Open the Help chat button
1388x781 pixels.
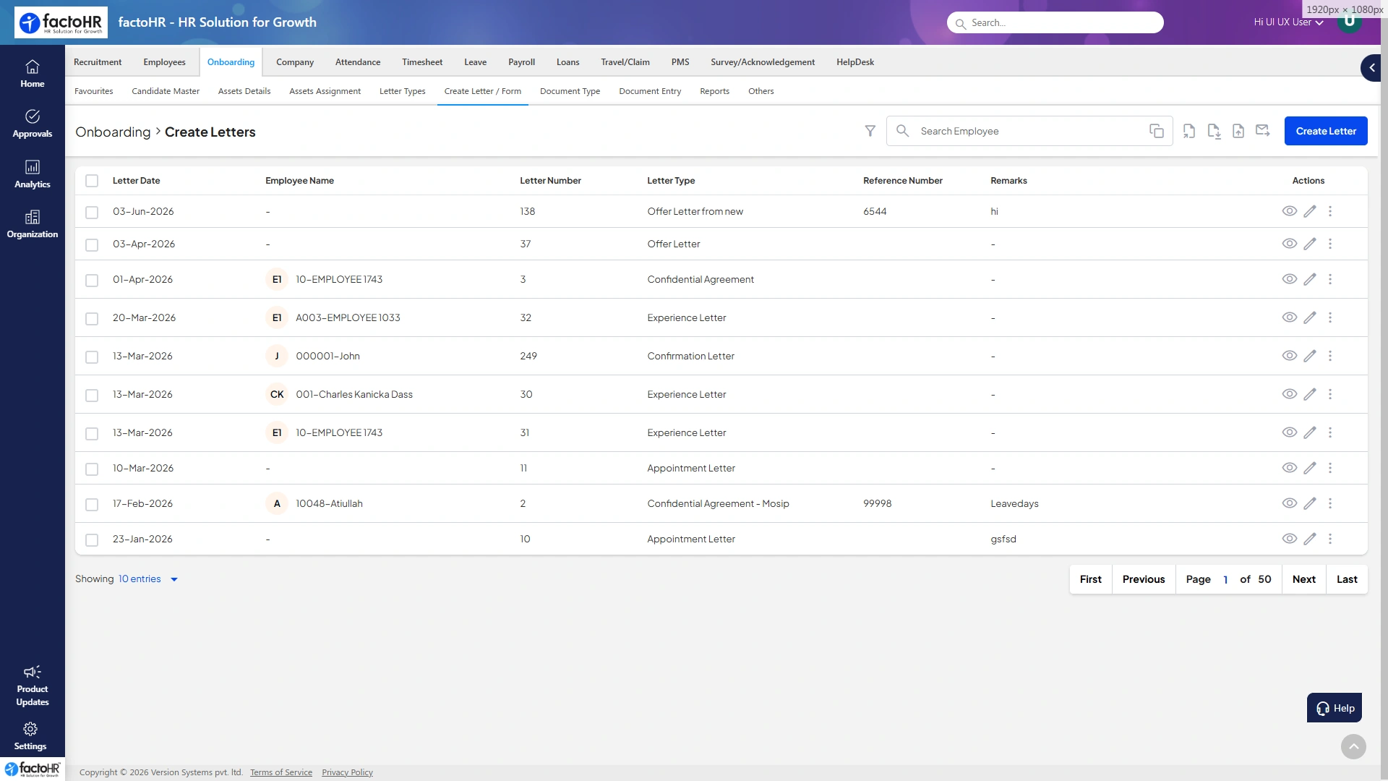(1335, 708)
